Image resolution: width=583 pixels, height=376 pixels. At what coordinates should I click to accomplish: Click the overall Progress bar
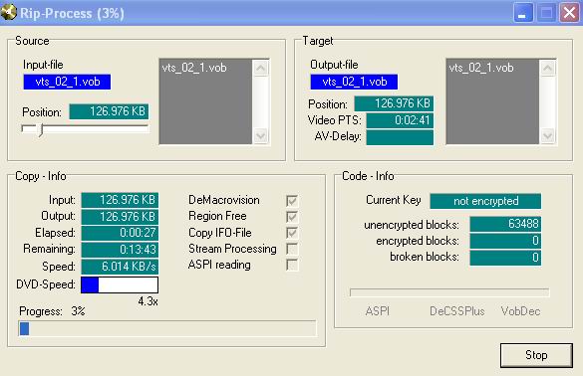coord(167,328)
